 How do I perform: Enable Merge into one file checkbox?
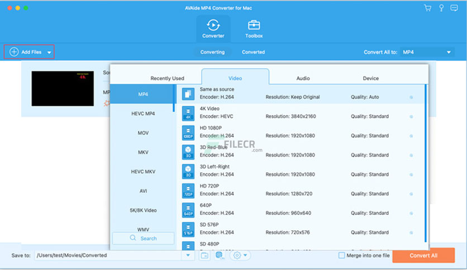pyautogui.click(x=342, y=255)
